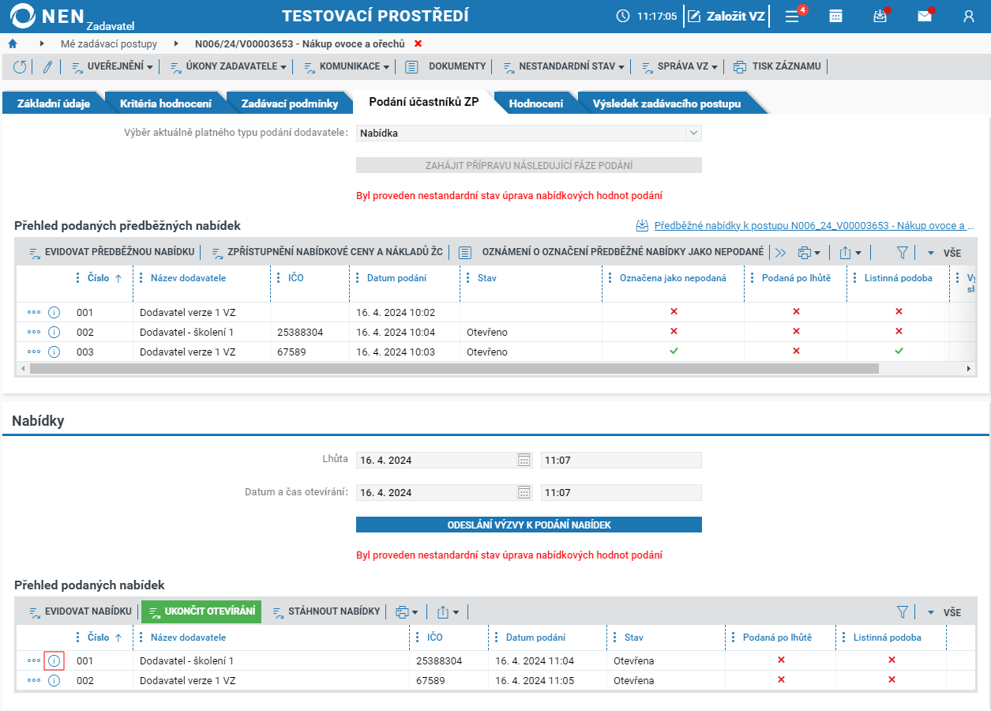The width and height of the screenshot is (991, 711).
Task: Click UKONČIT OTEVÍRÁNÍ green button
Action: [201, 611]
